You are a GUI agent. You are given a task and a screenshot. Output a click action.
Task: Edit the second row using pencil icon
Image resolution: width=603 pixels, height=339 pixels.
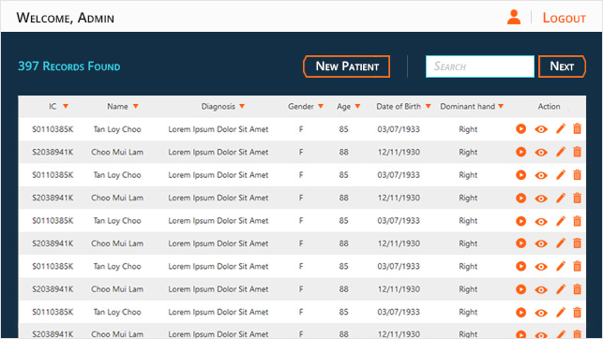(561, 152)
